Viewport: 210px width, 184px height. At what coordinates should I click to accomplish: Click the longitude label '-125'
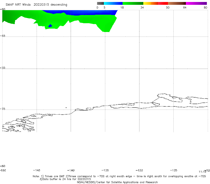tap(174, 170)
